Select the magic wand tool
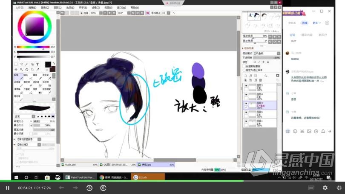The height and width of the screenshot is (194, 345). [27, 64]
